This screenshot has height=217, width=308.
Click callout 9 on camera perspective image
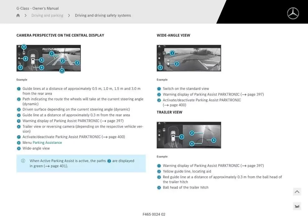(x=24, y=47)
